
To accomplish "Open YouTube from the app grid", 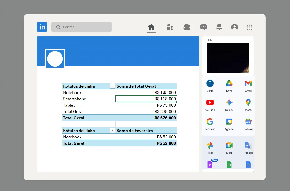I will [210, 103].
